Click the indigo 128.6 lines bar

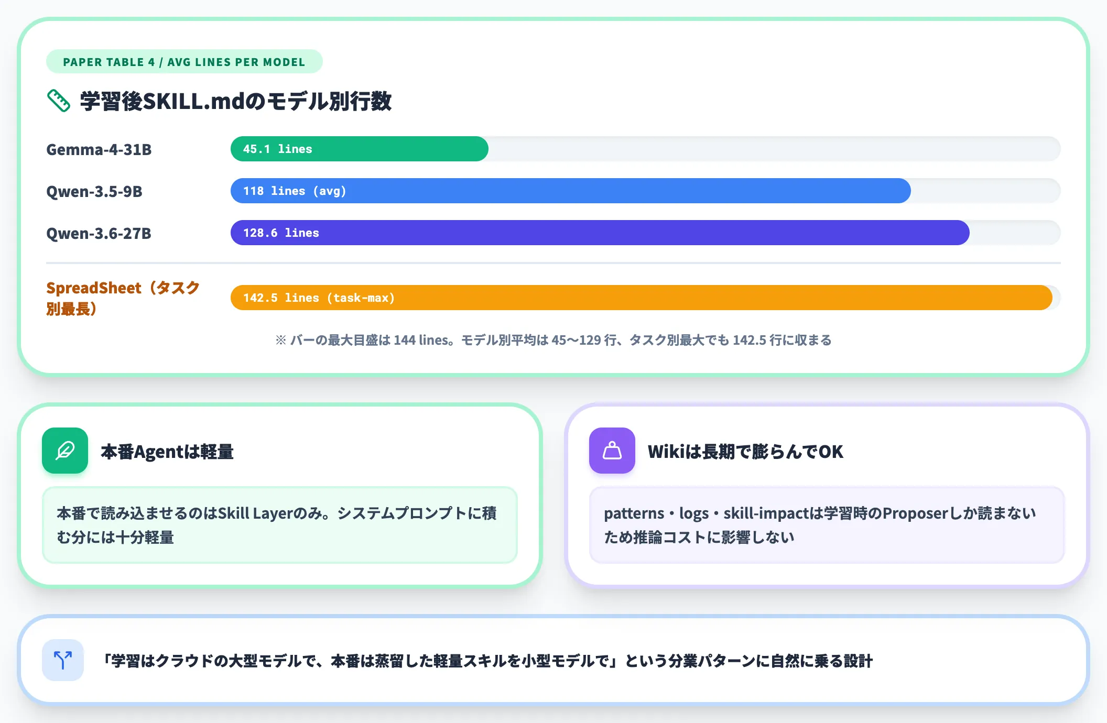point(600,233)
